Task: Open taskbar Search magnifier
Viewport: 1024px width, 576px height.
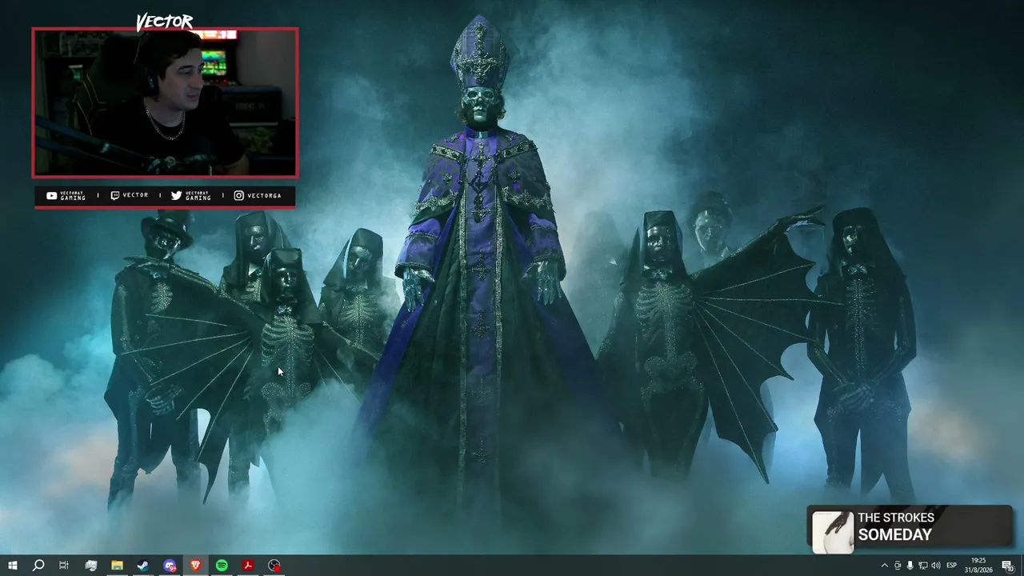Action: (x=38, y=566)
